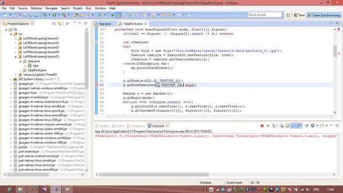343x193 pixels.
Task: Click Last Edit Location arrow in toolbar
Action: [x=163, y=15]
